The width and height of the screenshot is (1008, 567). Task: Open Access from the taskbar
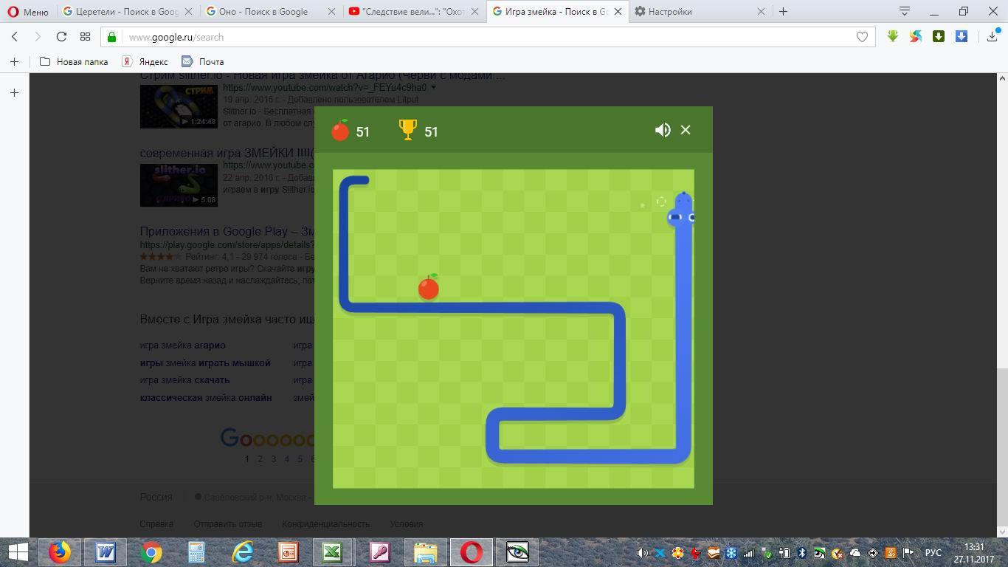[380, 552]
